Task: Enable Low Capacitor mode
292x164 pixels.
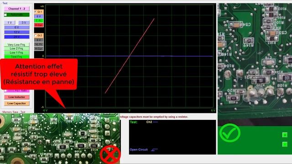Action: (16, 103)
